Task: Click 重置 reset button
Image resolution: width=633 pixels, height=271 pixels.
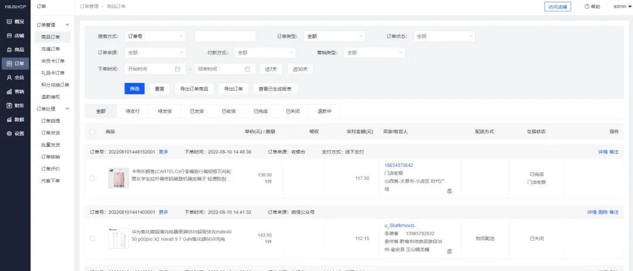Action: coord(159,89)
